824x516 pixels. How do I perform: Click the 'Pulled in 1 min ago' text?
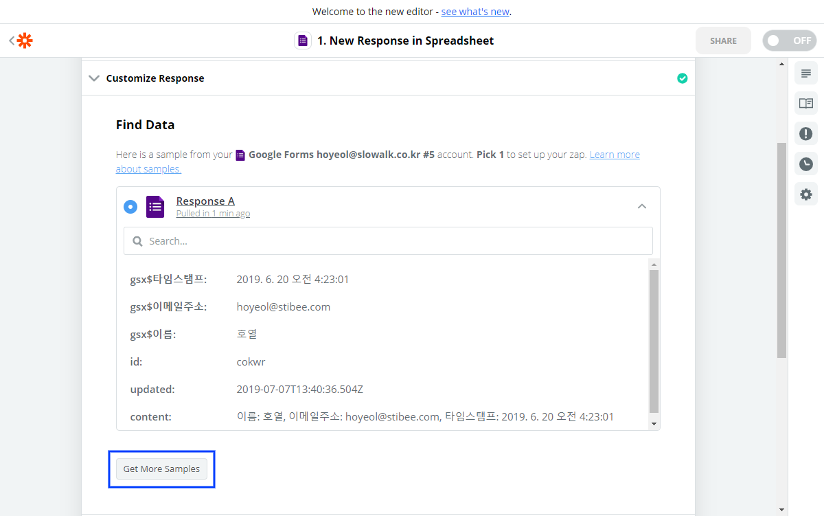(x=213, y=214)
